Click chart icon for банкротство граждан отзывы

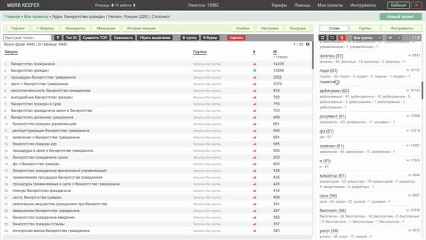(x=254, y=224)
